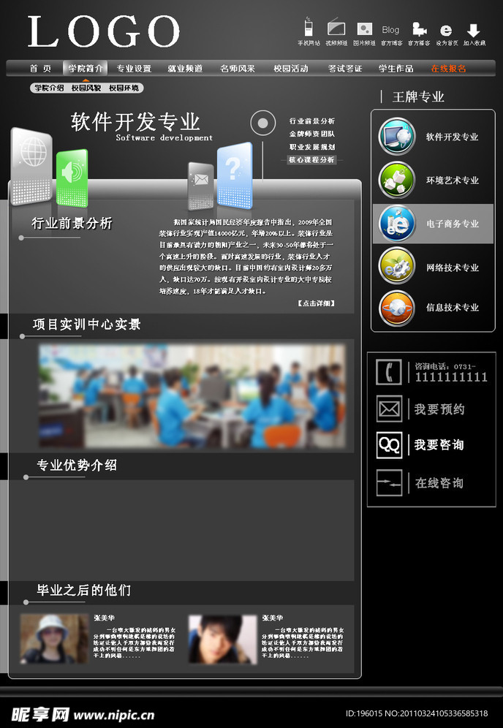
Task: Click the 软件开发专业 banner title
Action: point(135,121)
